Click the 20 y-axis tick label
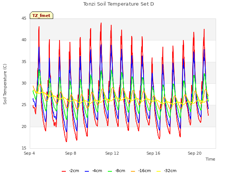 (x=24, y=126)
